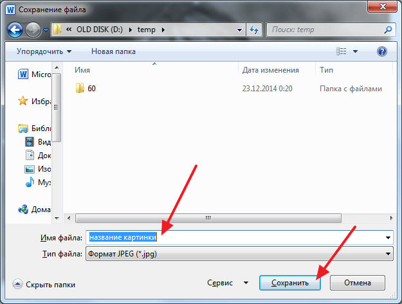The image size is (402, 304).
Task: Click the up arrow on the sidebar scrollbar
Action: [57, 67]
